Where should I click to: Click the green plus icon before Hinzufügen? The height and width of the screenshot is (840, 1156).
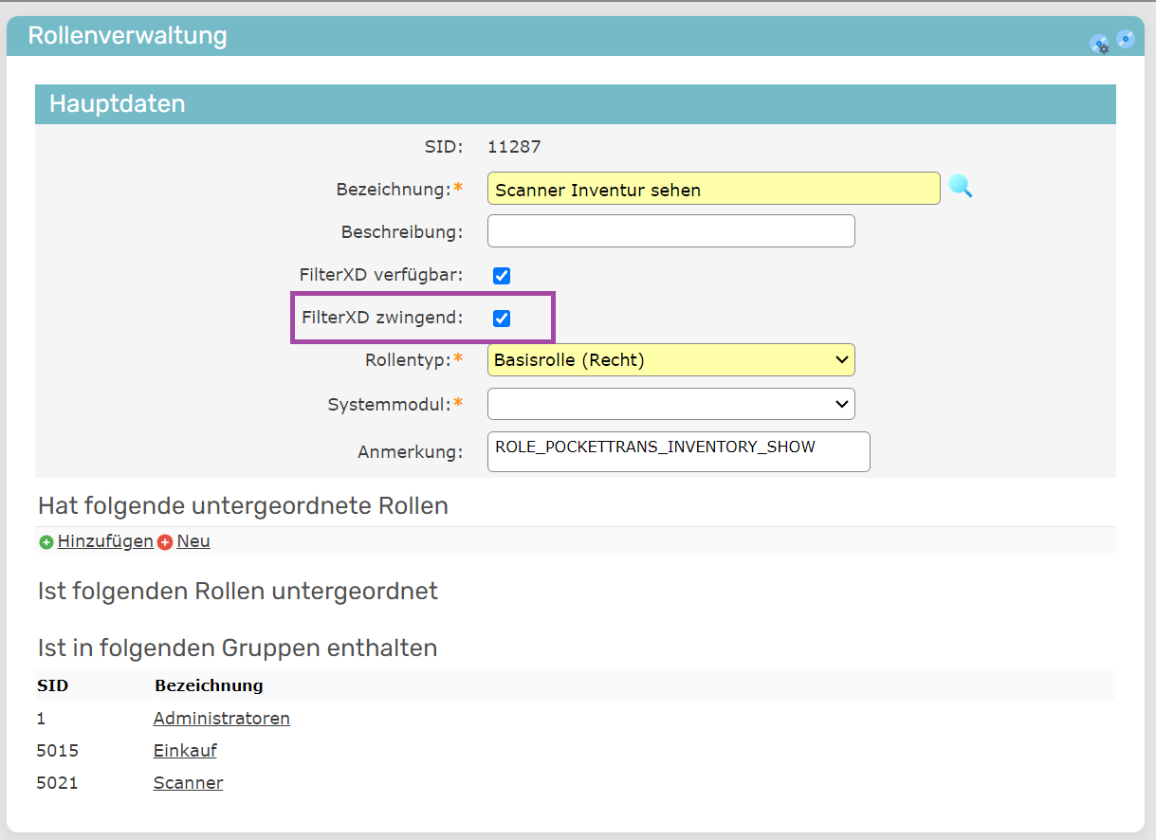(x=46, y=542)
